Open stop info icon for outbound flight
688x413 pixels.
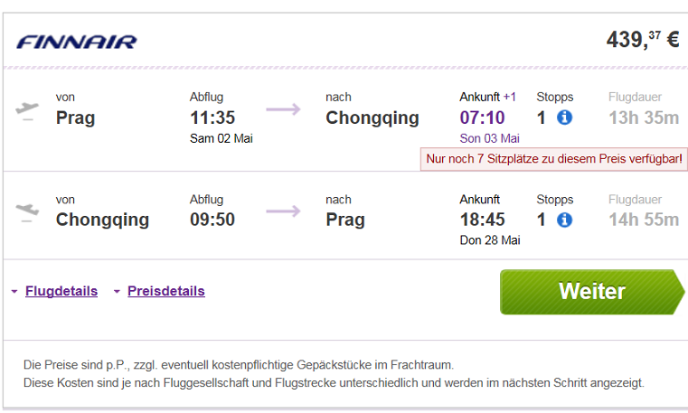point(564,117)
